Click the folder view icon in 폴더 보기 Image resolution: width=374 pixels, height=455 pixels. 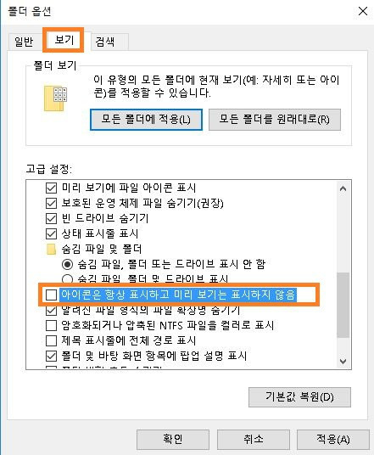pos(55,98)
